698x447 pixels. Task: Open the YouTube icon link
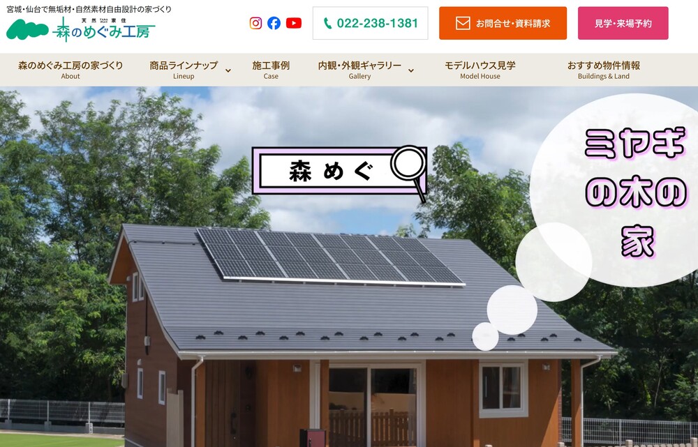[x=293, y=23]
